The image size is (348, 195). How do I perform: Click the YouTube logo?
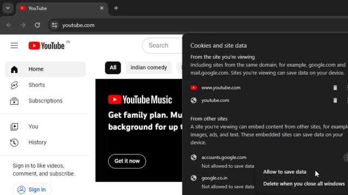click(x=46, y=45)
